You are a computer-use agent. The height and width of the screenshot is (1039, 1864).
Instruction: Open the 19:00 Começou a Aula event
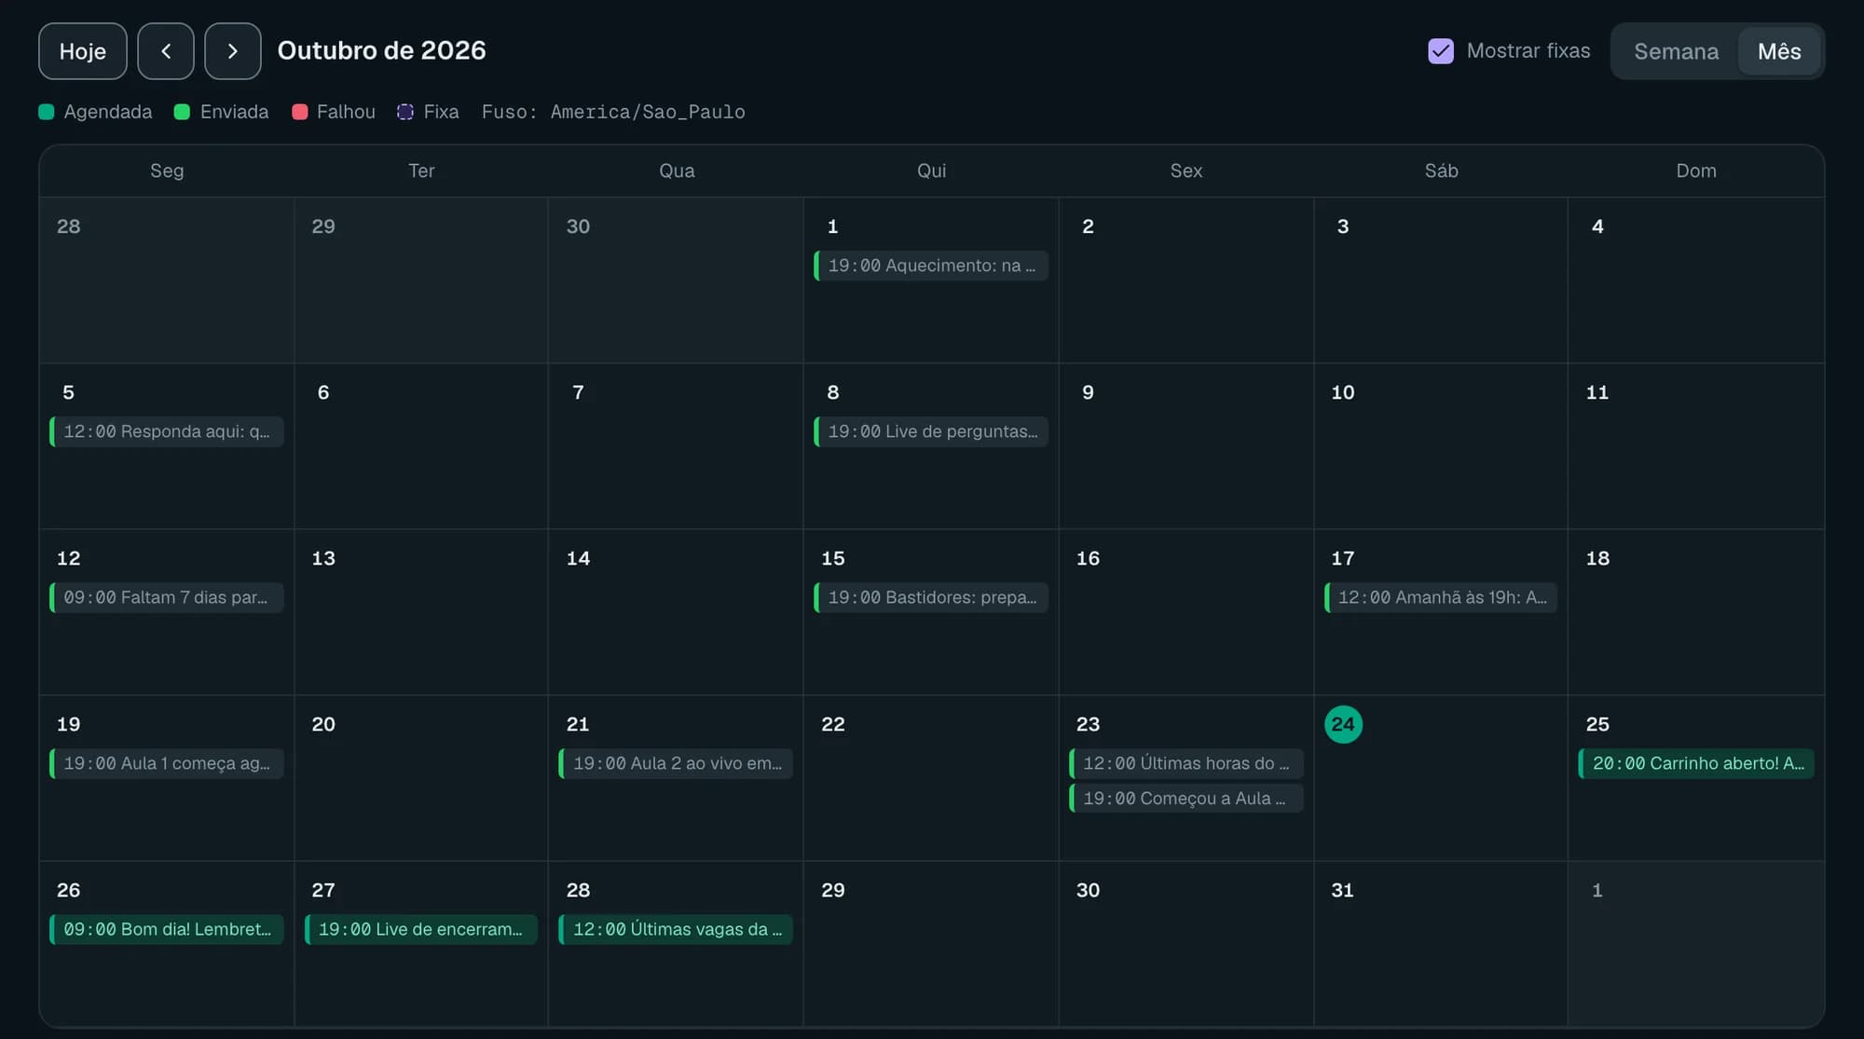point(1186,799)
